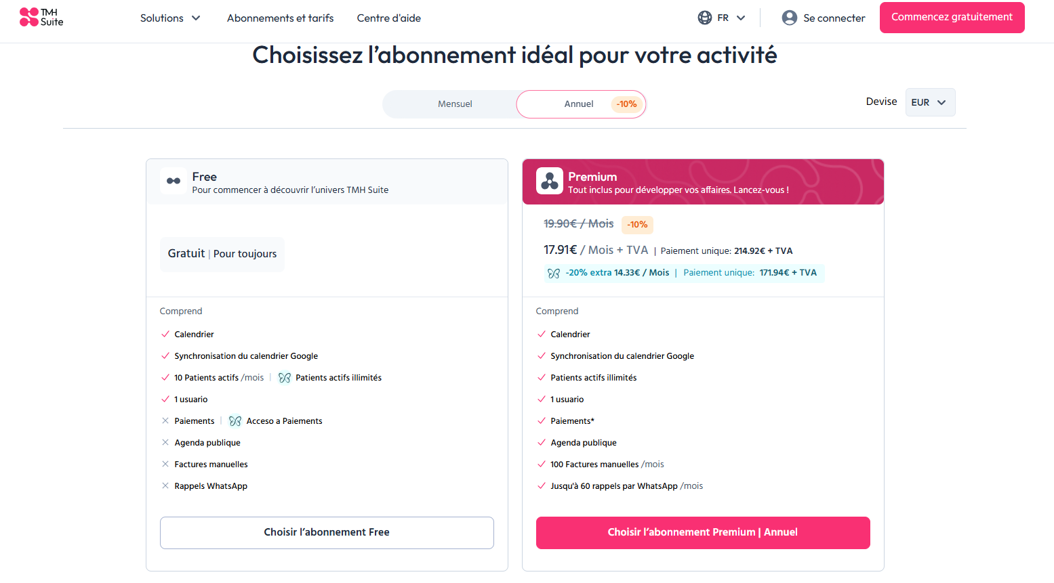Go to Centre d'aide
The height and width of the screenshot is (583, 1054).
point(389,18)
